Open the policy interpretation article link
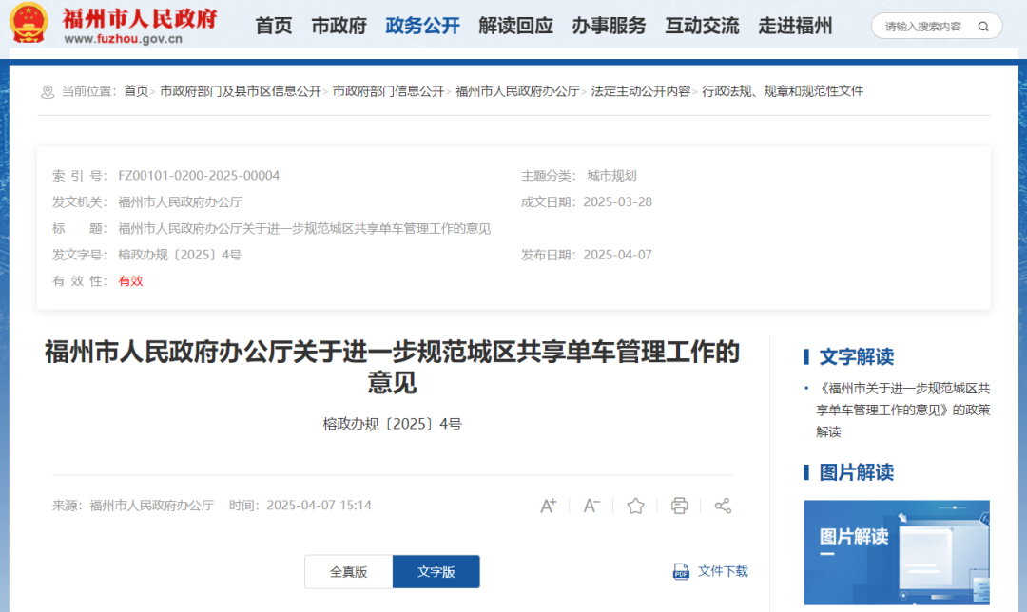The width and height of the screenshot is (1027, 612). click(x=903, y=410)
